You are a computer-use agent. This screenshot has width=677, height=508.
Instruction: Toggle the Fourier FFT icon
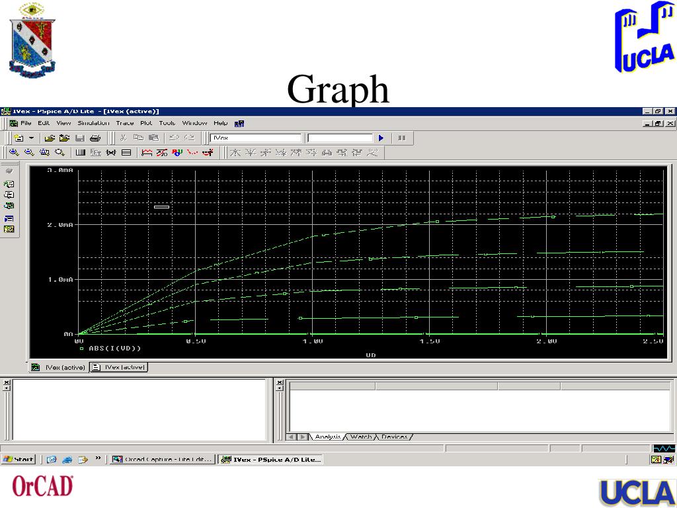[96, 152]
